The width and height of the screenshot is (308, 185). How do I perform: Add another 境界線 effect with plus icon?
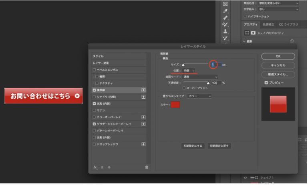(143, 90)
